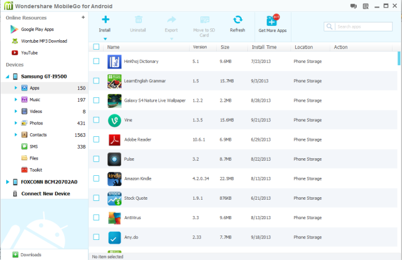402x260 pixels.
Task: Open the feedback chat icon in title bar
Action: click(x=354, y=6)
